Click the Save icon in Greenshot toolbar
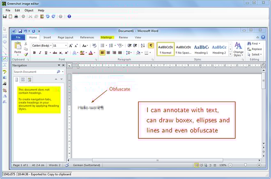Viewport: 271px width, 179px height. click(5, 16)
